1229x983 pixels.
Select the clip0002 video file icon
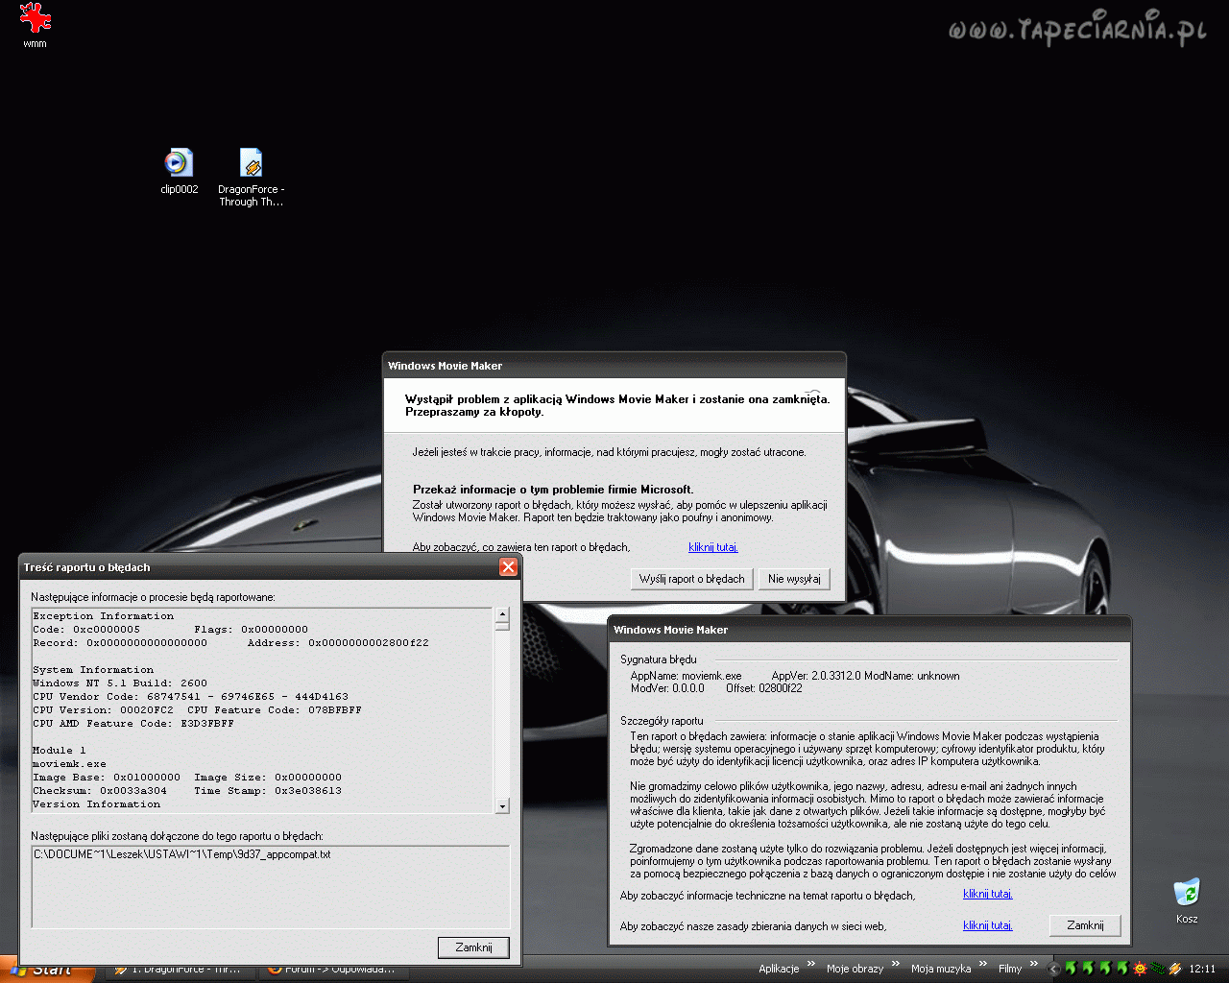[x=179, y=172]
